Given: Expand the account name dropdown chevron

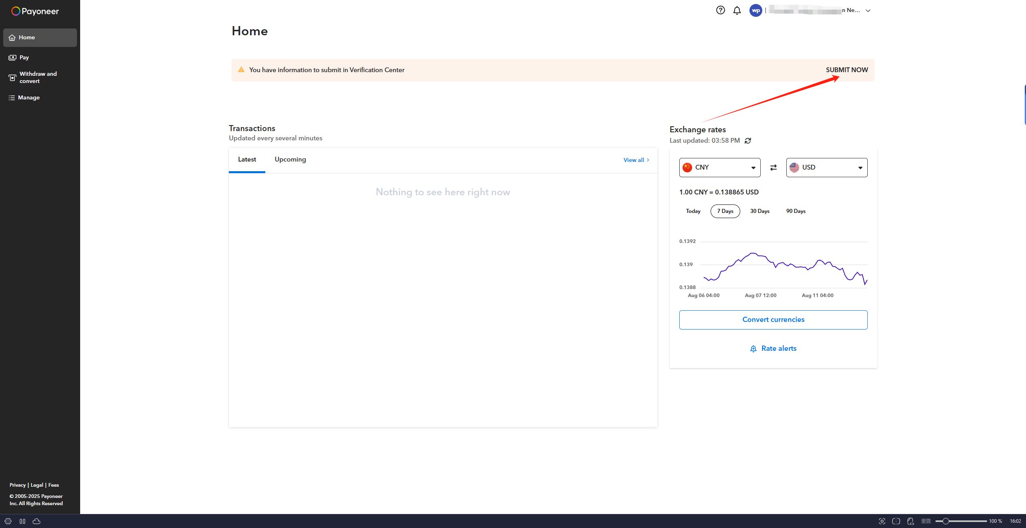Looking at the screenshot, I should coord(868,11).
